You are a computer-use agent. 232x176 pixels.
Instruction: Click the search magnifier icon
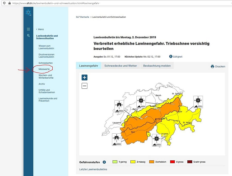pyautogui.click(x=28, y=35)
